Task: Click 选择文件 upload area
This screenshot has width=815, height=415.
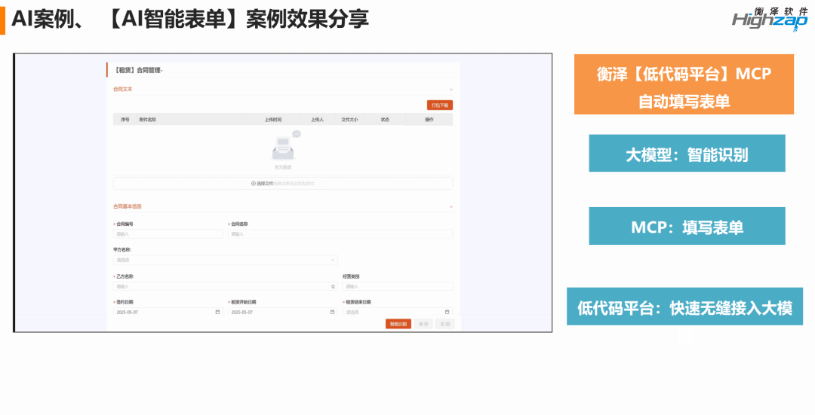Action: point(283,183)
